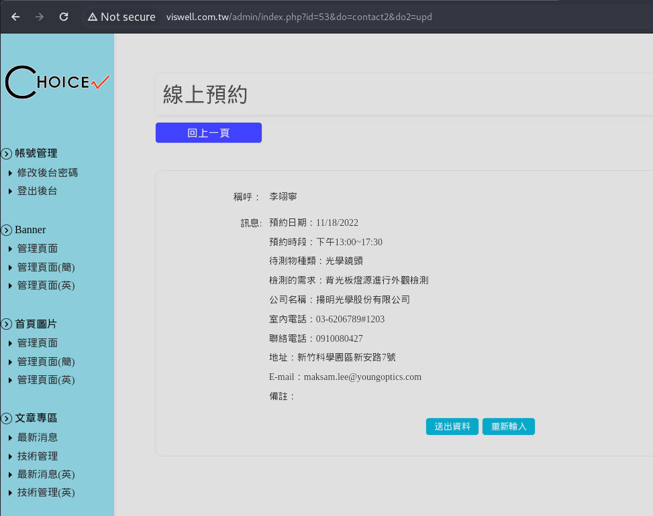Open 管理頁面 under 首頁圖片
The image size is (653, 516).
click(x=37, y=343)
